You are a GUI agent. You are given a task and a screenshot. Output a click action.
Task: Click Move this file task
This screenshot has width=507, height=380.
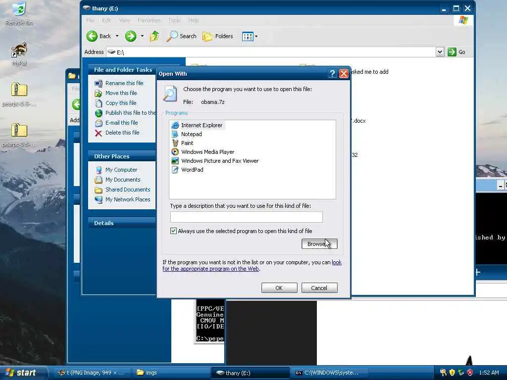click(x=121, y=93)
